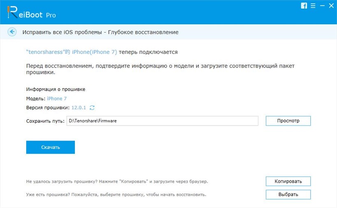Click the "tenorsharess" iPhone(iPhone 7) device name
This screenshot has height=208, width=337.
pos(72,52)
